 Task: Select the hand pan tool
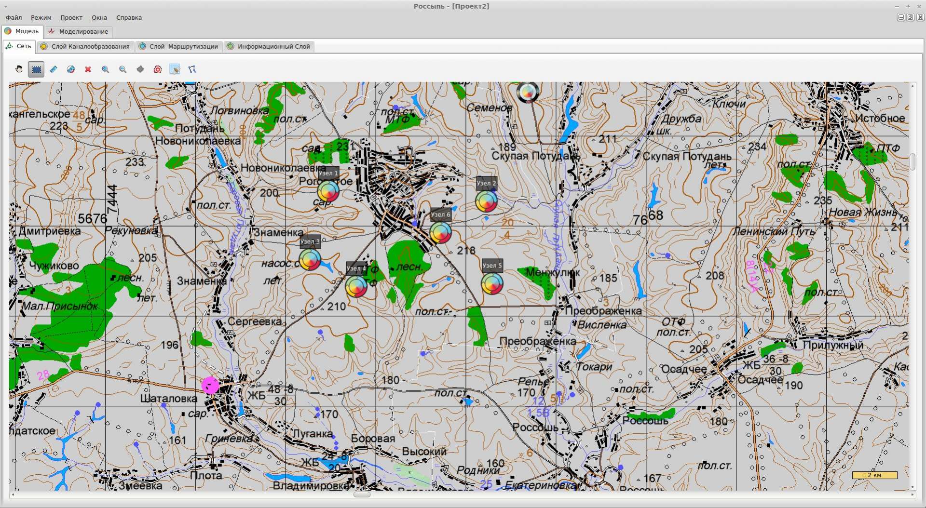(x=19, y=69)
